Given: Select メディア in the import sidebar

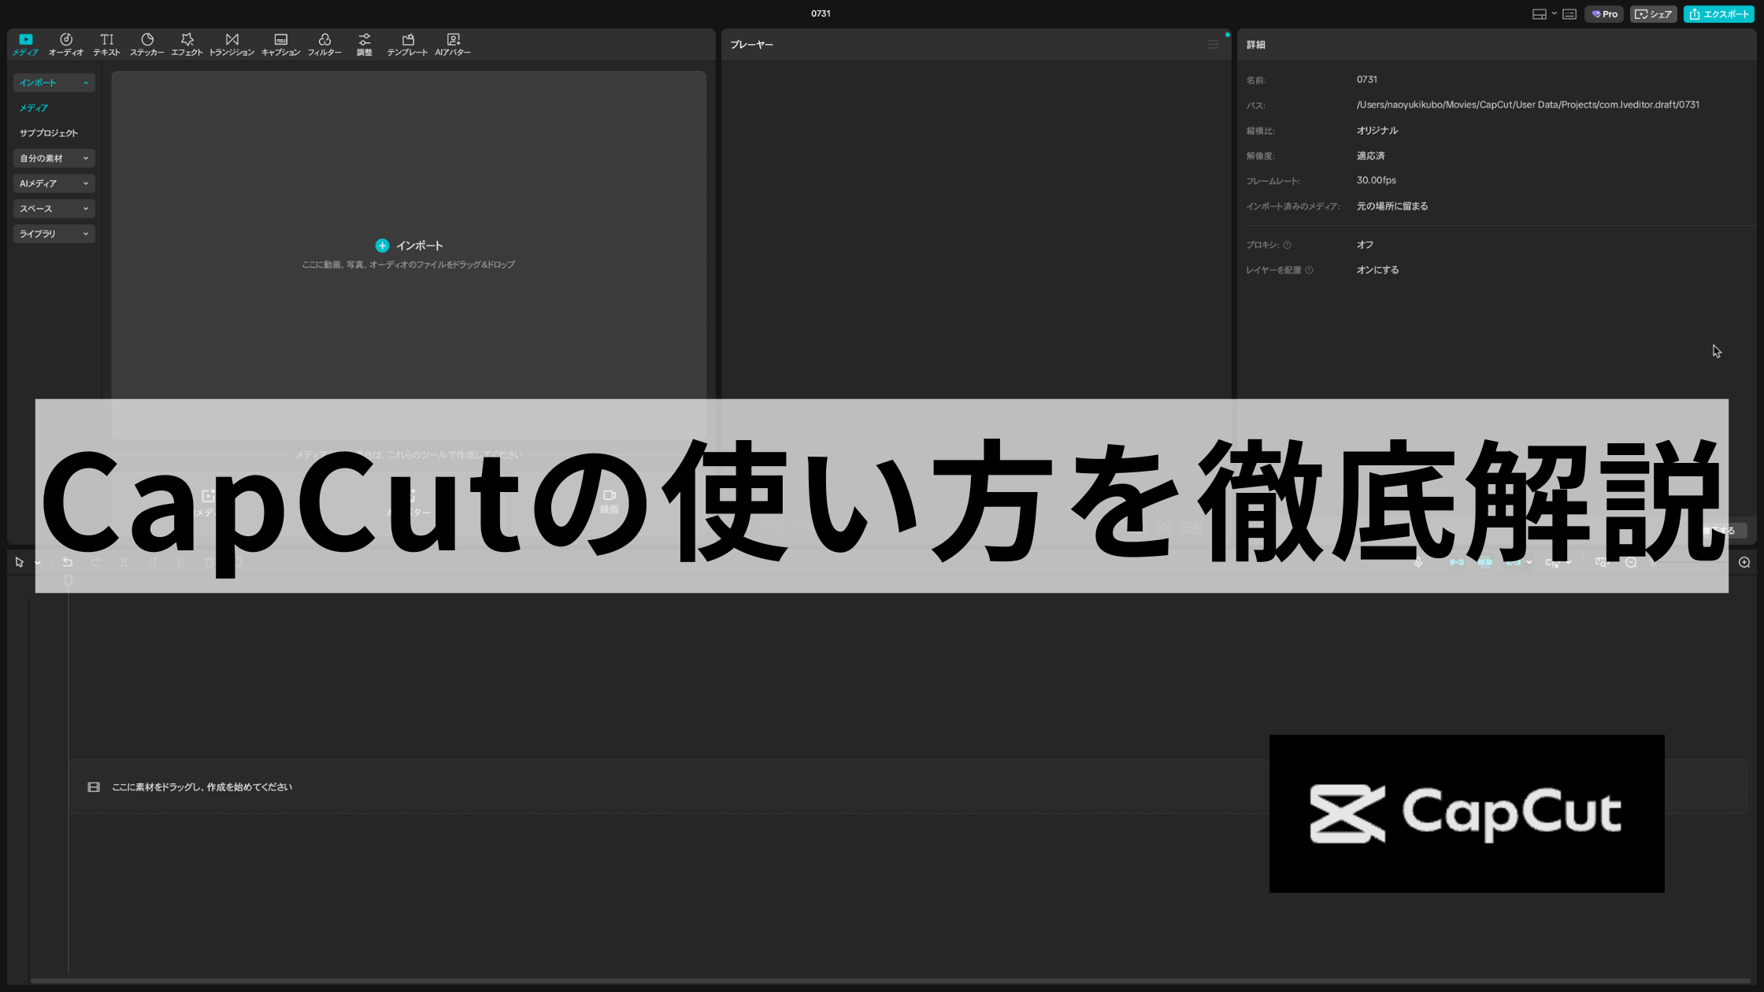Looking at the screenshot, I should 34,108.
